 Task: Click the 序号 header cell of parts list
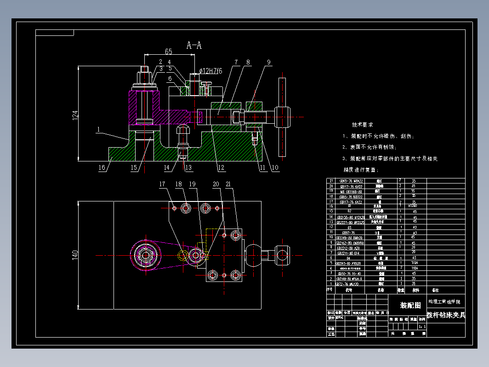click(330, 290)
